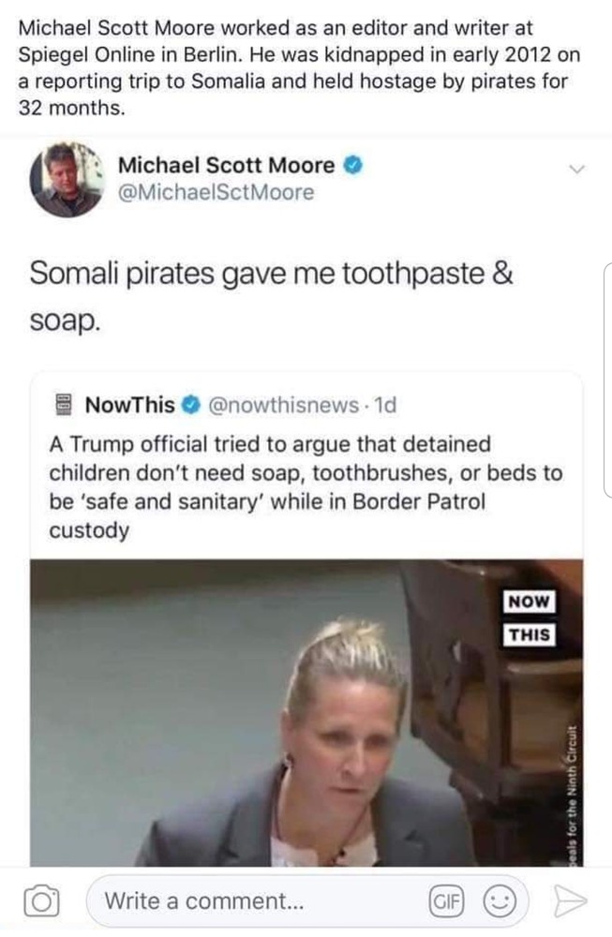The width and height of the screenshot is (612, 937).
Task: Tap the NOW THIS watermark on video
Action: [529, 617]
